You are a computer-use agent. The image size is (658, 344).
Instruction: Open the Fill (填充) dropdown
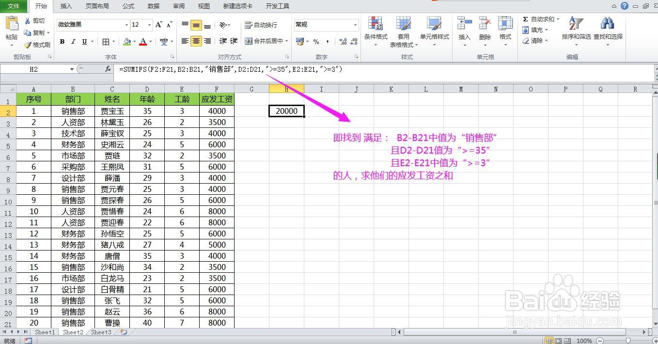[x=535, y=30]
